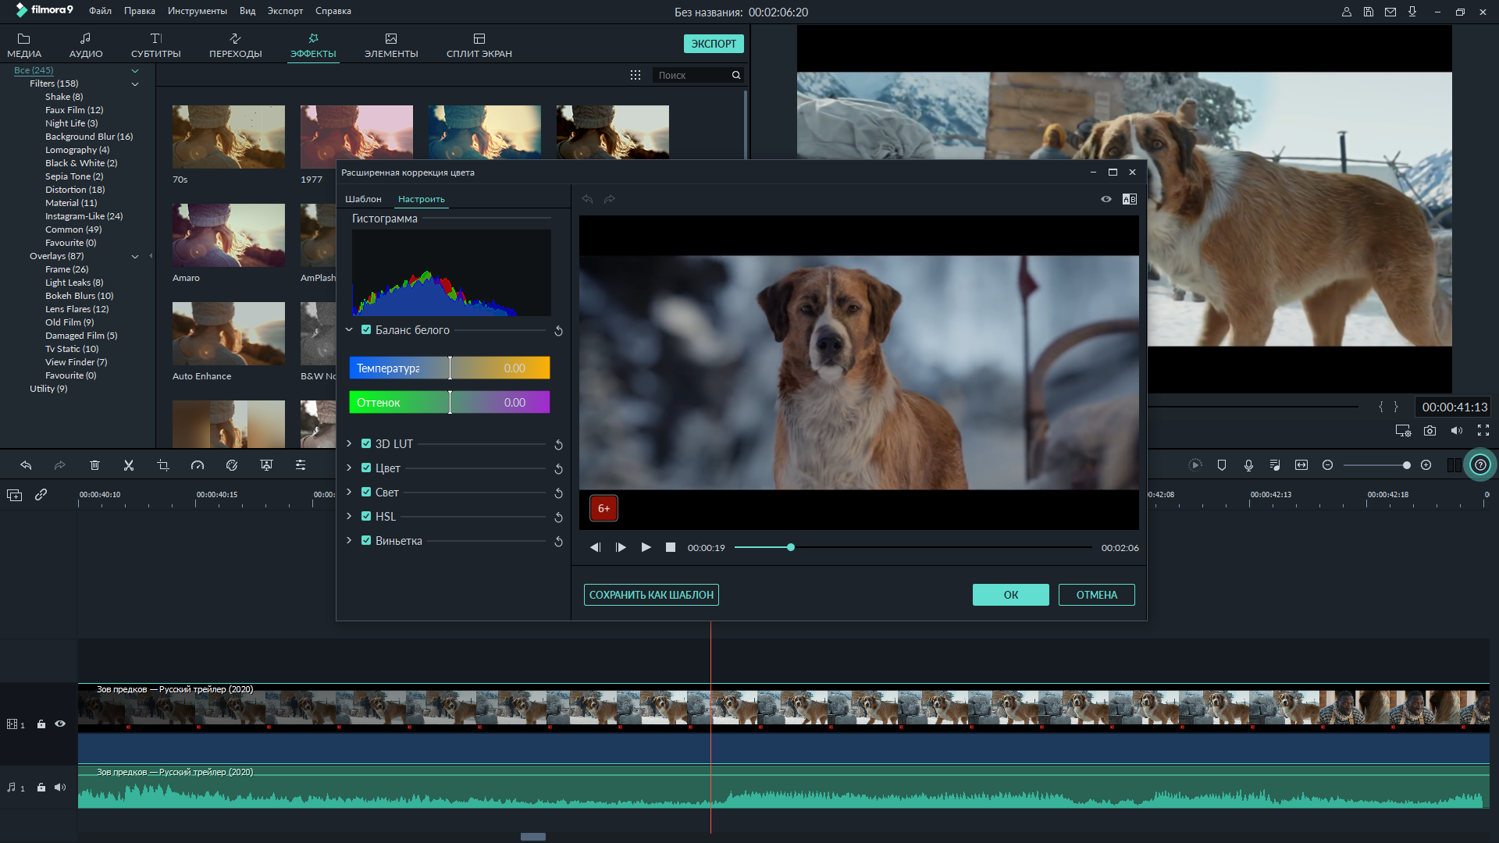Click the split scissors icon in timeline toolbar

pyautogui.click(x=129, y=465)
